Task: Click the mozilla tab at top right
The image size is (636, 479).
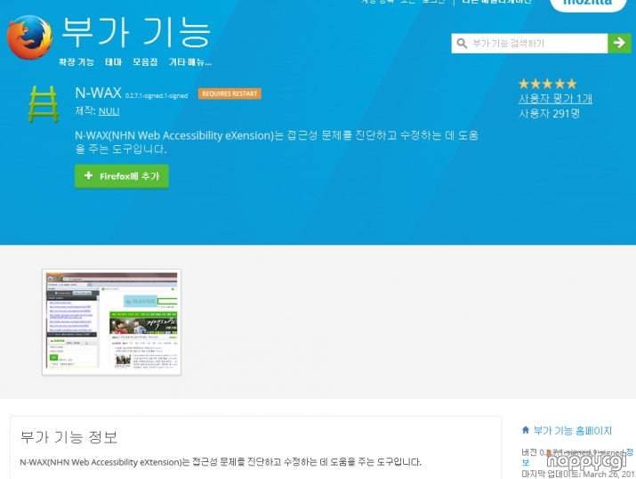Action: (588, 4)
